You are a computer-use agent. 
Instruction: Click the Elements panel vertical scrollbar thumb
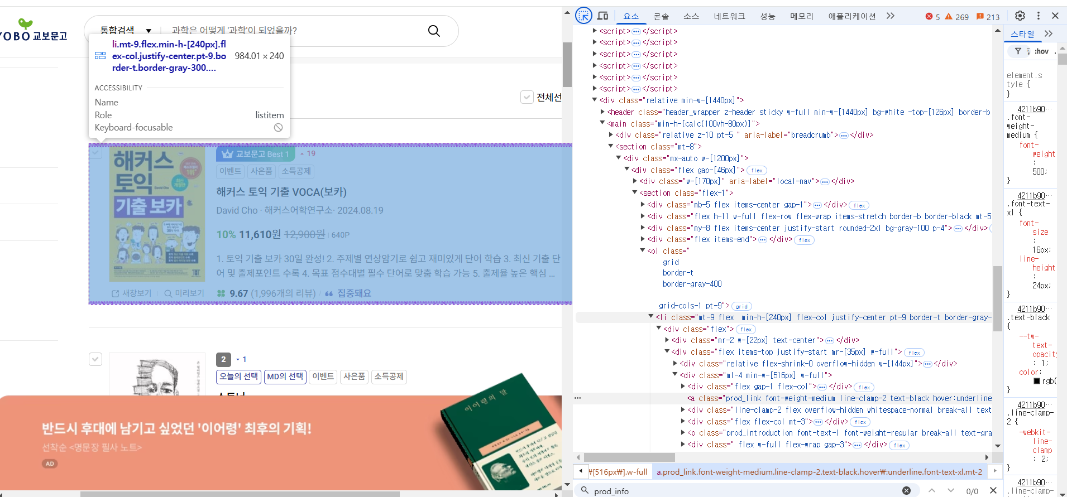tap(998, 298)
